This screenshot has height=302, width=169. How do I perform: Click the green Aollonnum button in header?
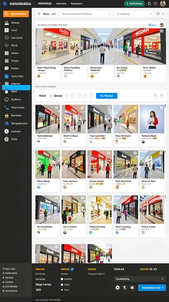[x=134, y=4]
